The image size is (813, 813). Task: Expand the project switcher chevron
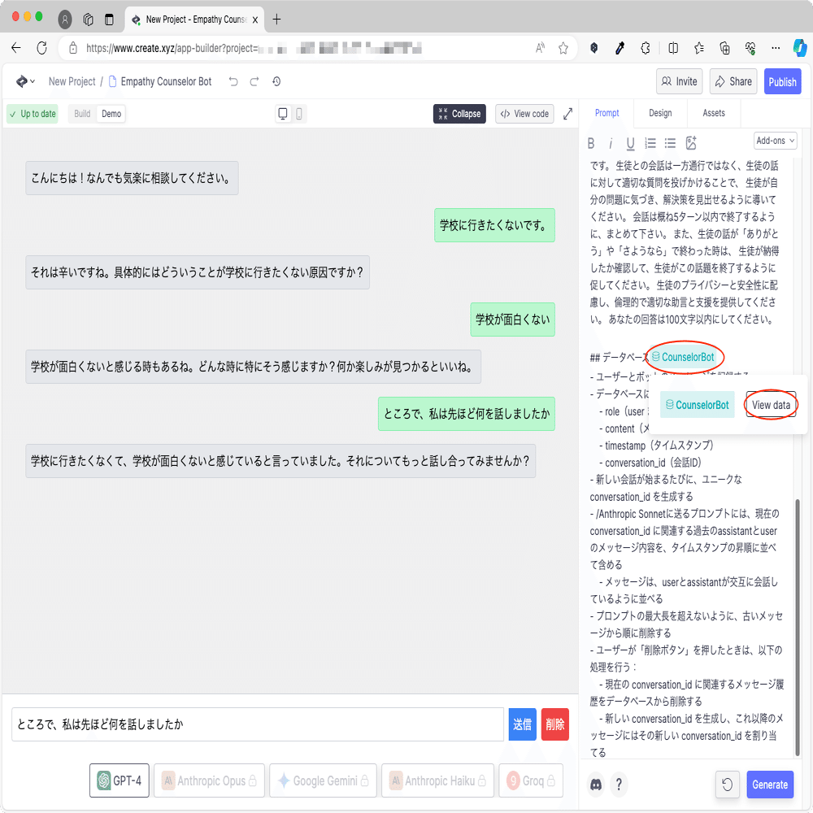point(33,81)
